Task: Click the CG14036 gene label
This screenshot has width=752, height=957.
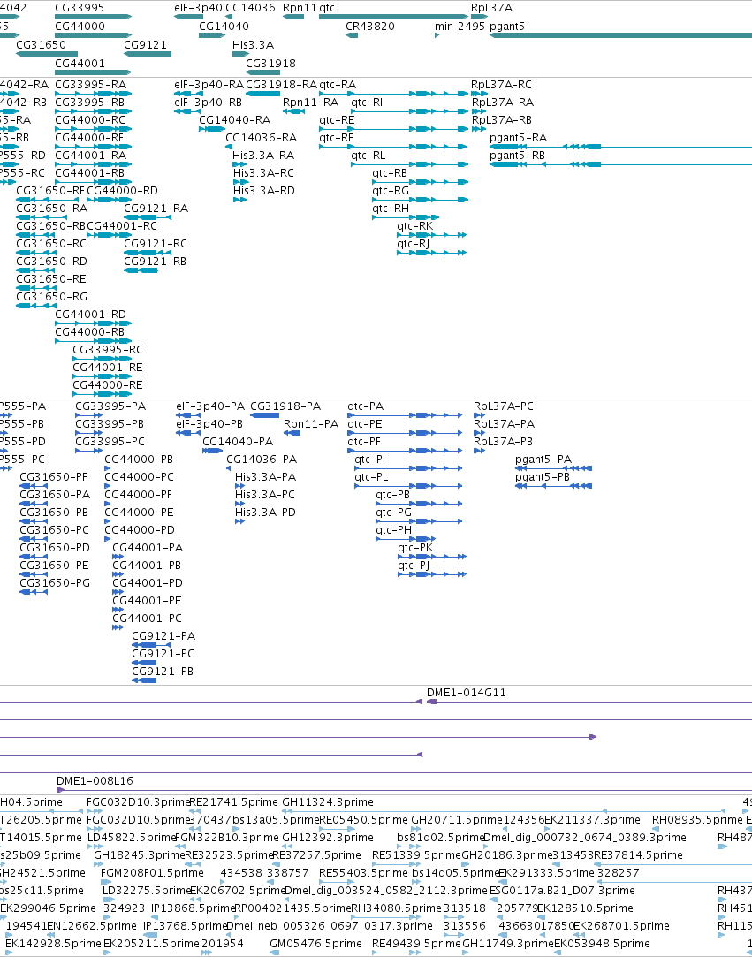Action: (x=250, y=8)
